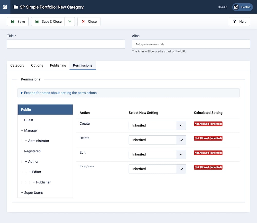Open the Kreativa site preview link

242,7
